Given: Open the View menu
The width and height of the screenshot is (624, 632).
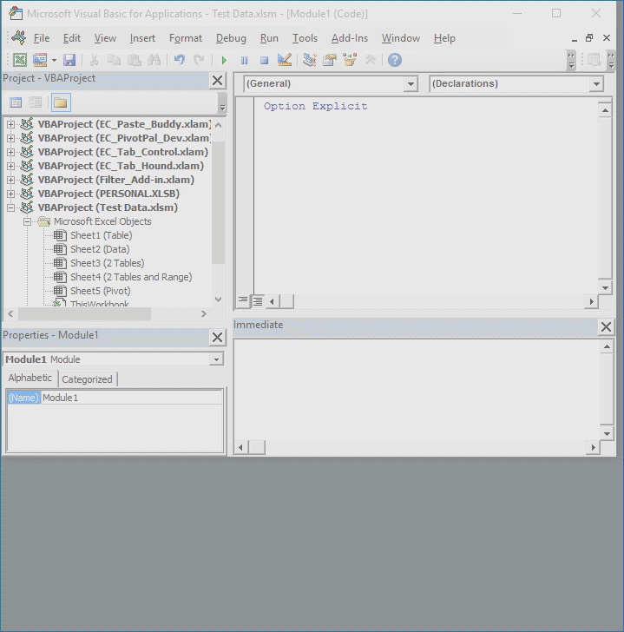Looking at the screenshot, I should click(x=105, y=38).
